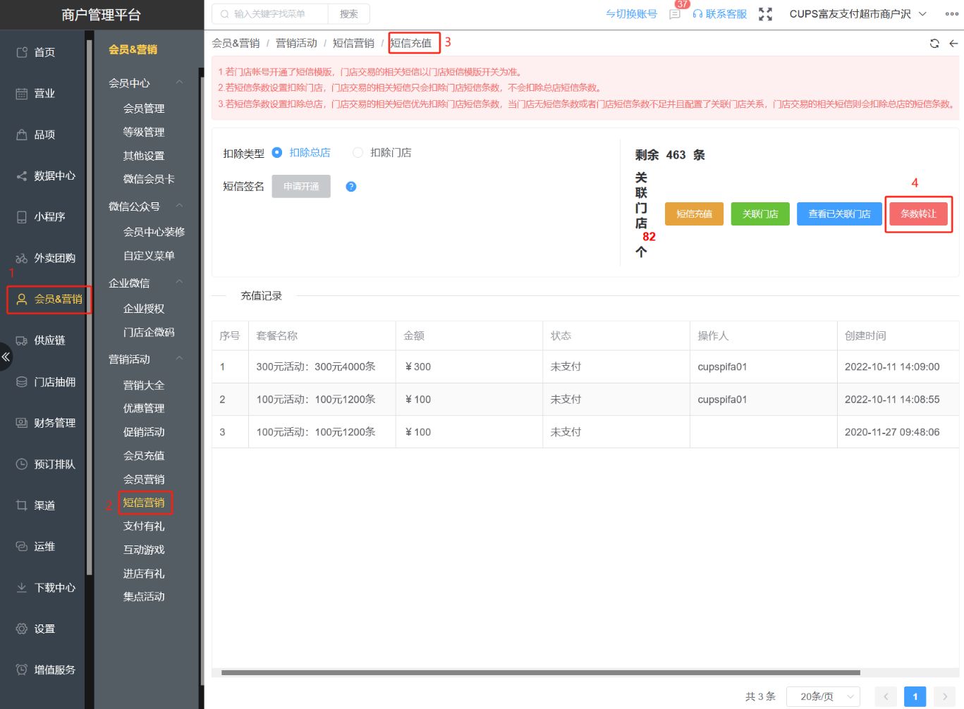The image size is (964, 709).
Task: Select the 营业 sidebar icon
Action: coord(22,93)
